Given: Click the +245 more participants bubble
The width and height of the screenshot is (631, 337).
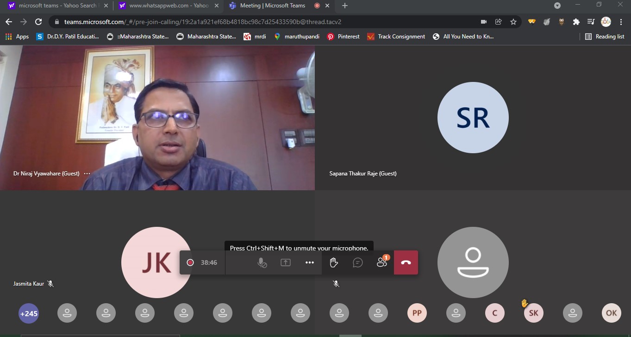Looking at the screenshot, I should coord(29,313).
